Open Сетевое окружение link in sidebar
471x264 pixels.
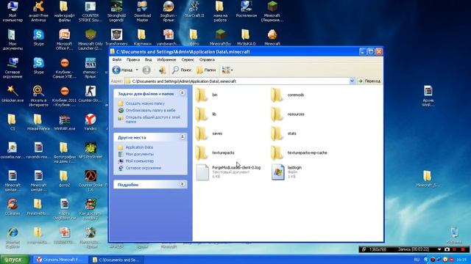coord(144,168)
